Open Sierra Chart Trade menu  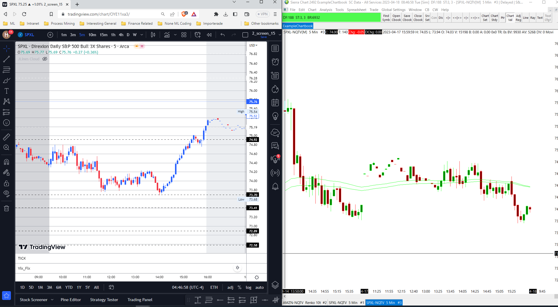tap(374, 10)
